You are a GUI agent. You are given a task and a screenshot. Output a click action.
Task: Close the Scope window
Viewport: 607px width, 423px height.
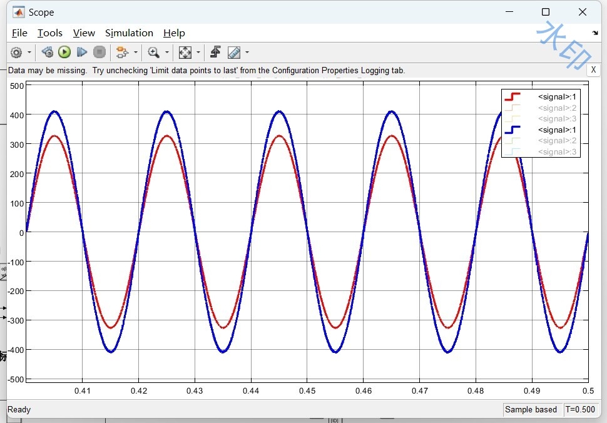pos(582,12)
